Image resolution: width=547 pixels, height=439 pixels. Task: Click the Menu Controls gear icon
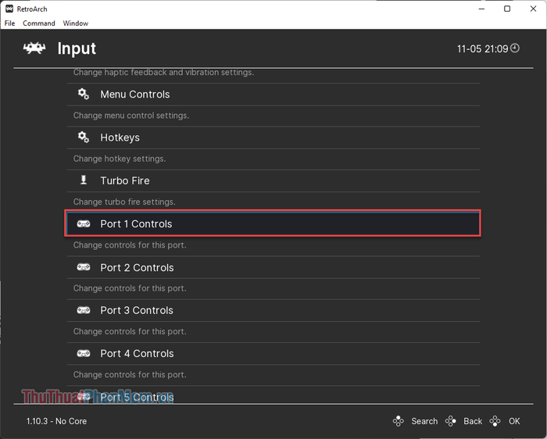pos(84,94)
